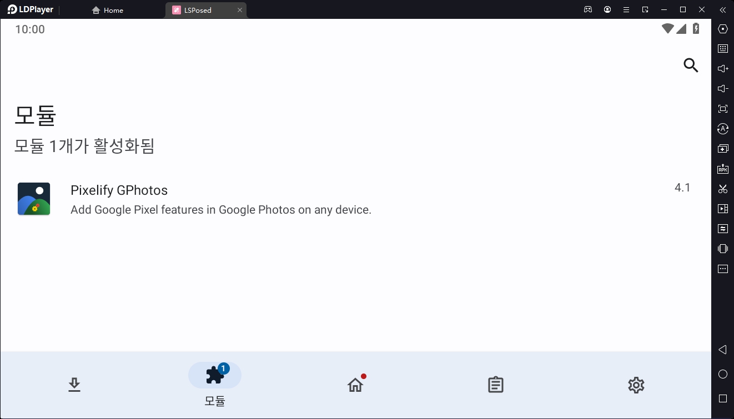Collapse the LDPlayer side toolbar

pos(722,9)
